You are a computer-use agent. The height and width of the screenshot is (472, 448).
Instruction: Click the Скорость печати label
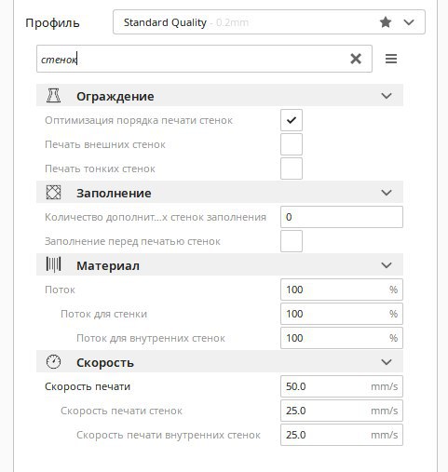88,386
